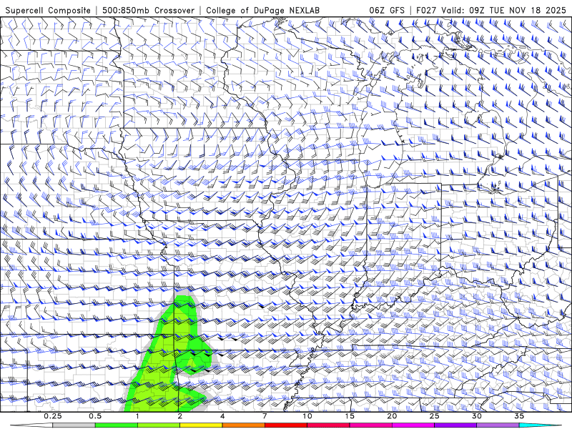Click the legend value 30
The width and height of the screenshot is (572, 429).
(476, 416)
